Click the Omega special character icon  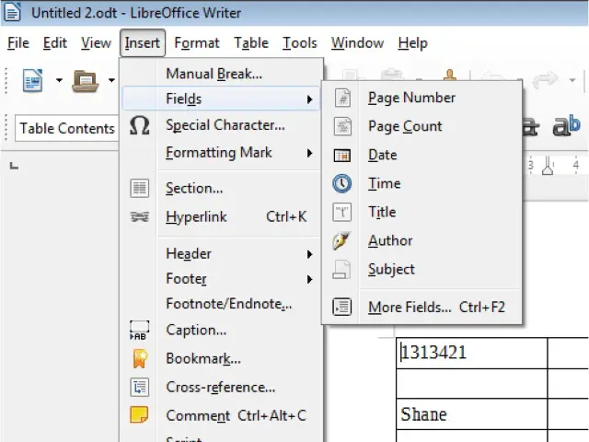[139, 125]
